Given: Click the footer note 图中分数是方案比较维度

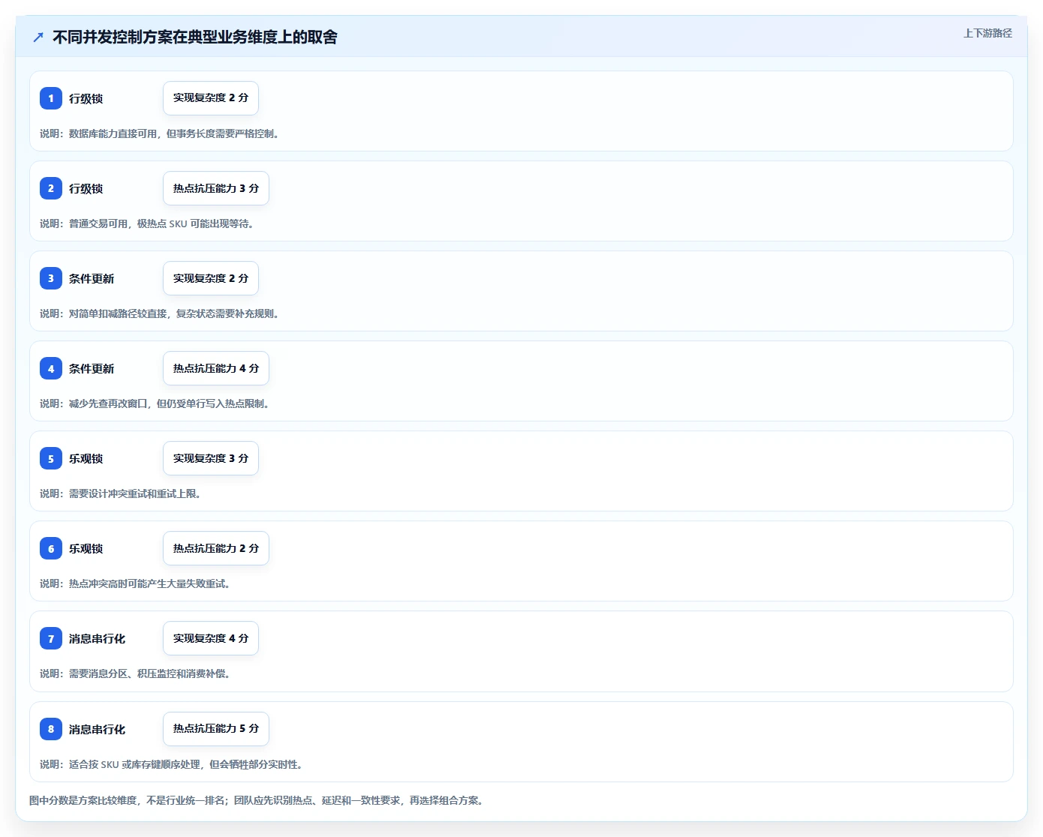Looking at the screenshot, I should click(258, 800).
